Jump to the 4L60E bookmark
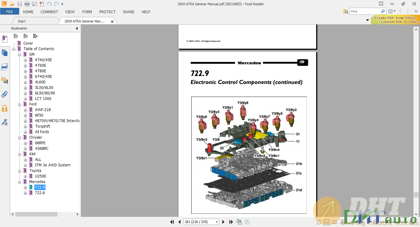Viewport: 420px width, 227px height. [40, 82]
